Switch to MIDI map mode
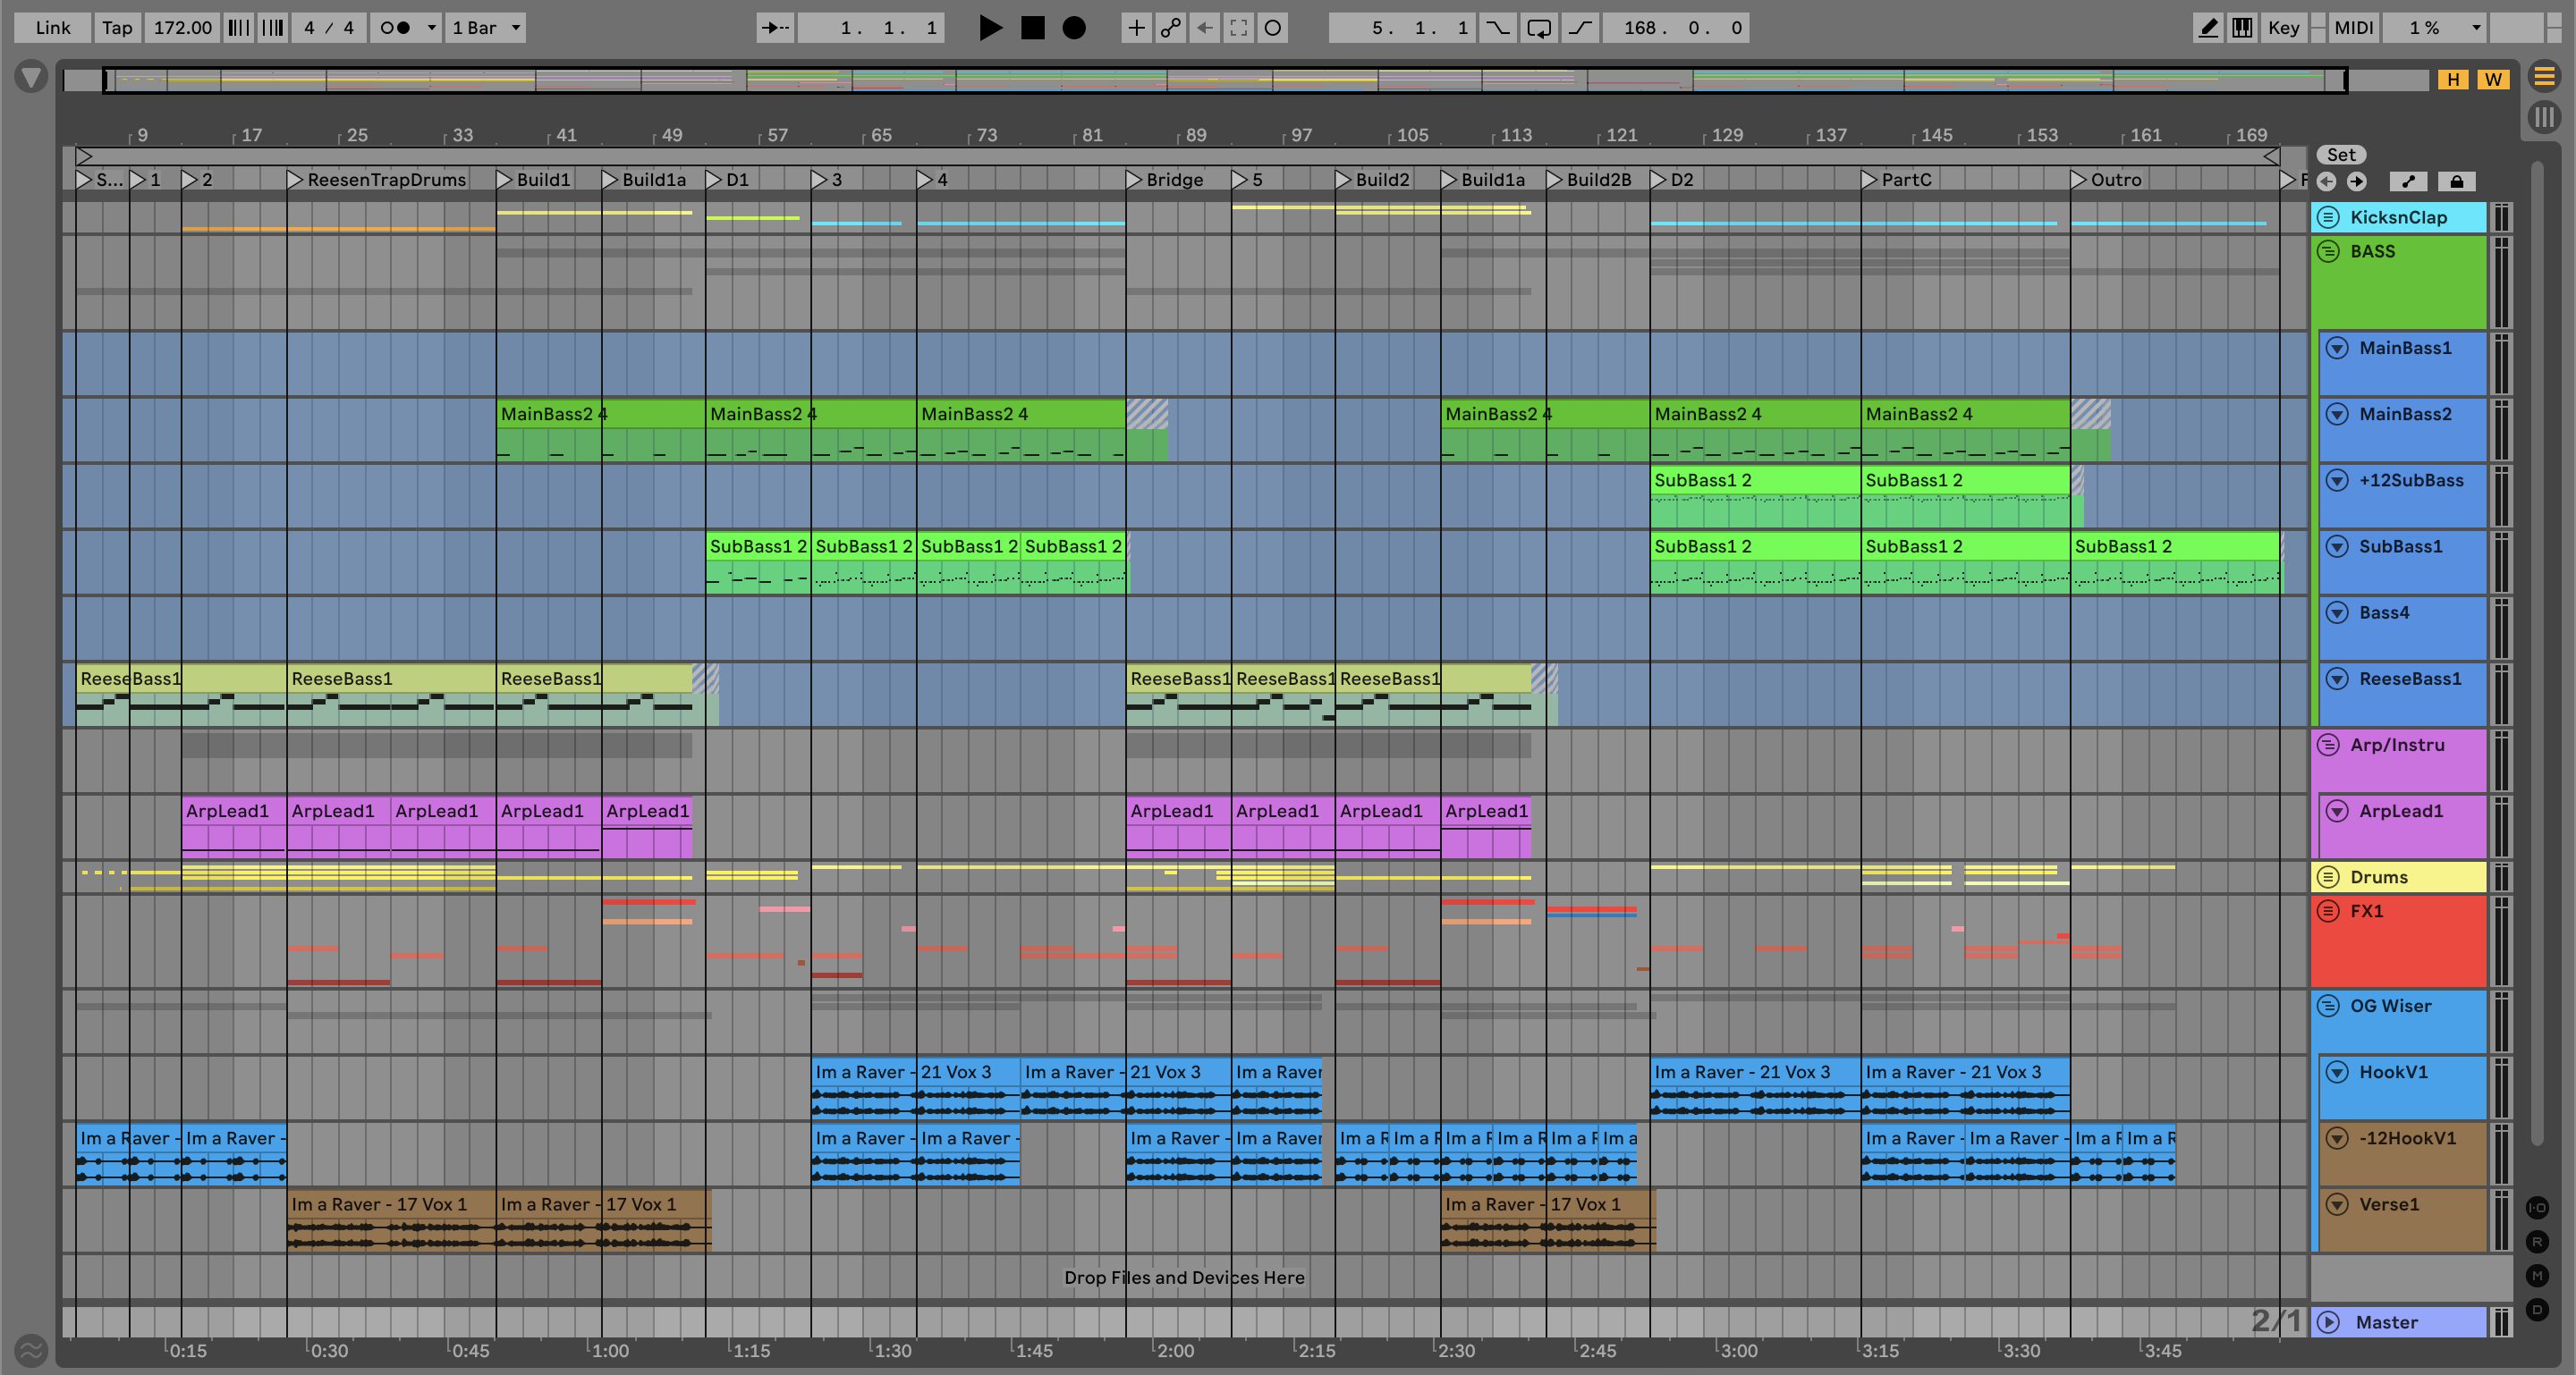 pos(2352,28)
